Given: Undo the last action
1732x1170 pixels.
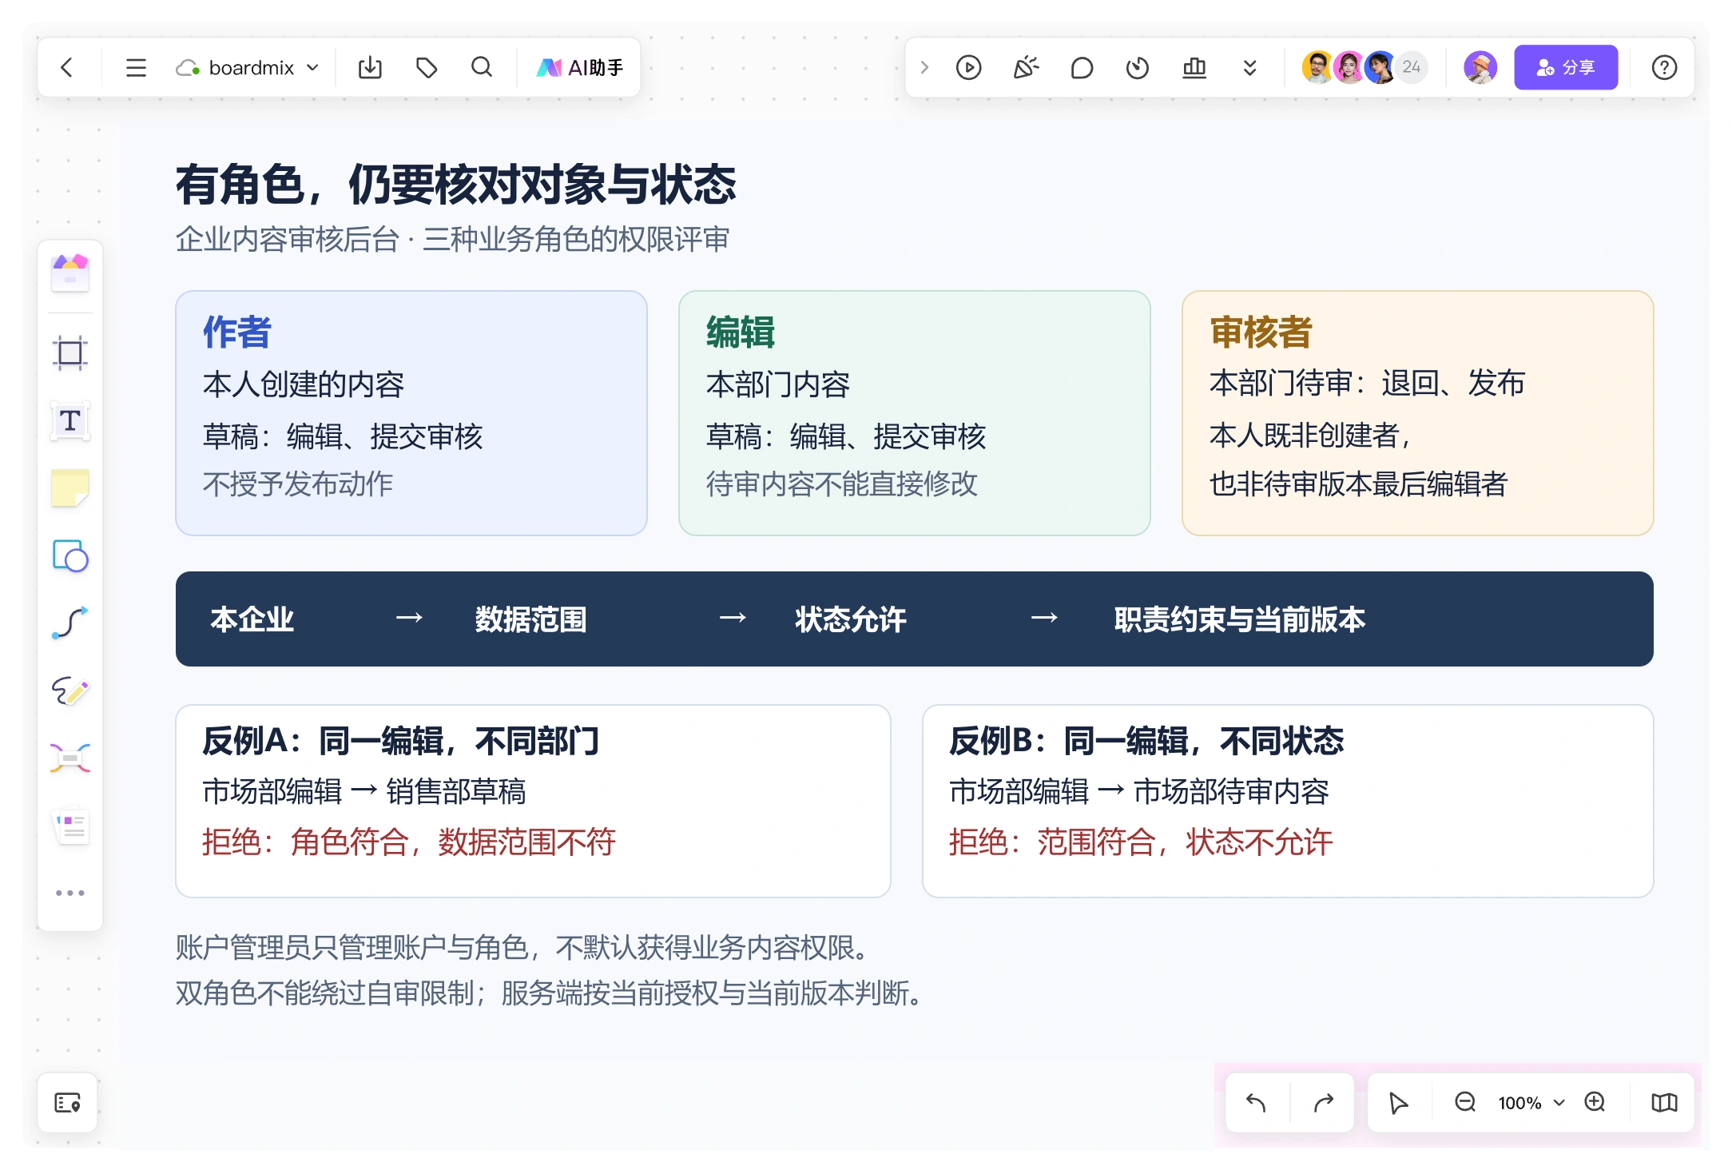Looking at the screenshot, I should 1257,1103.
